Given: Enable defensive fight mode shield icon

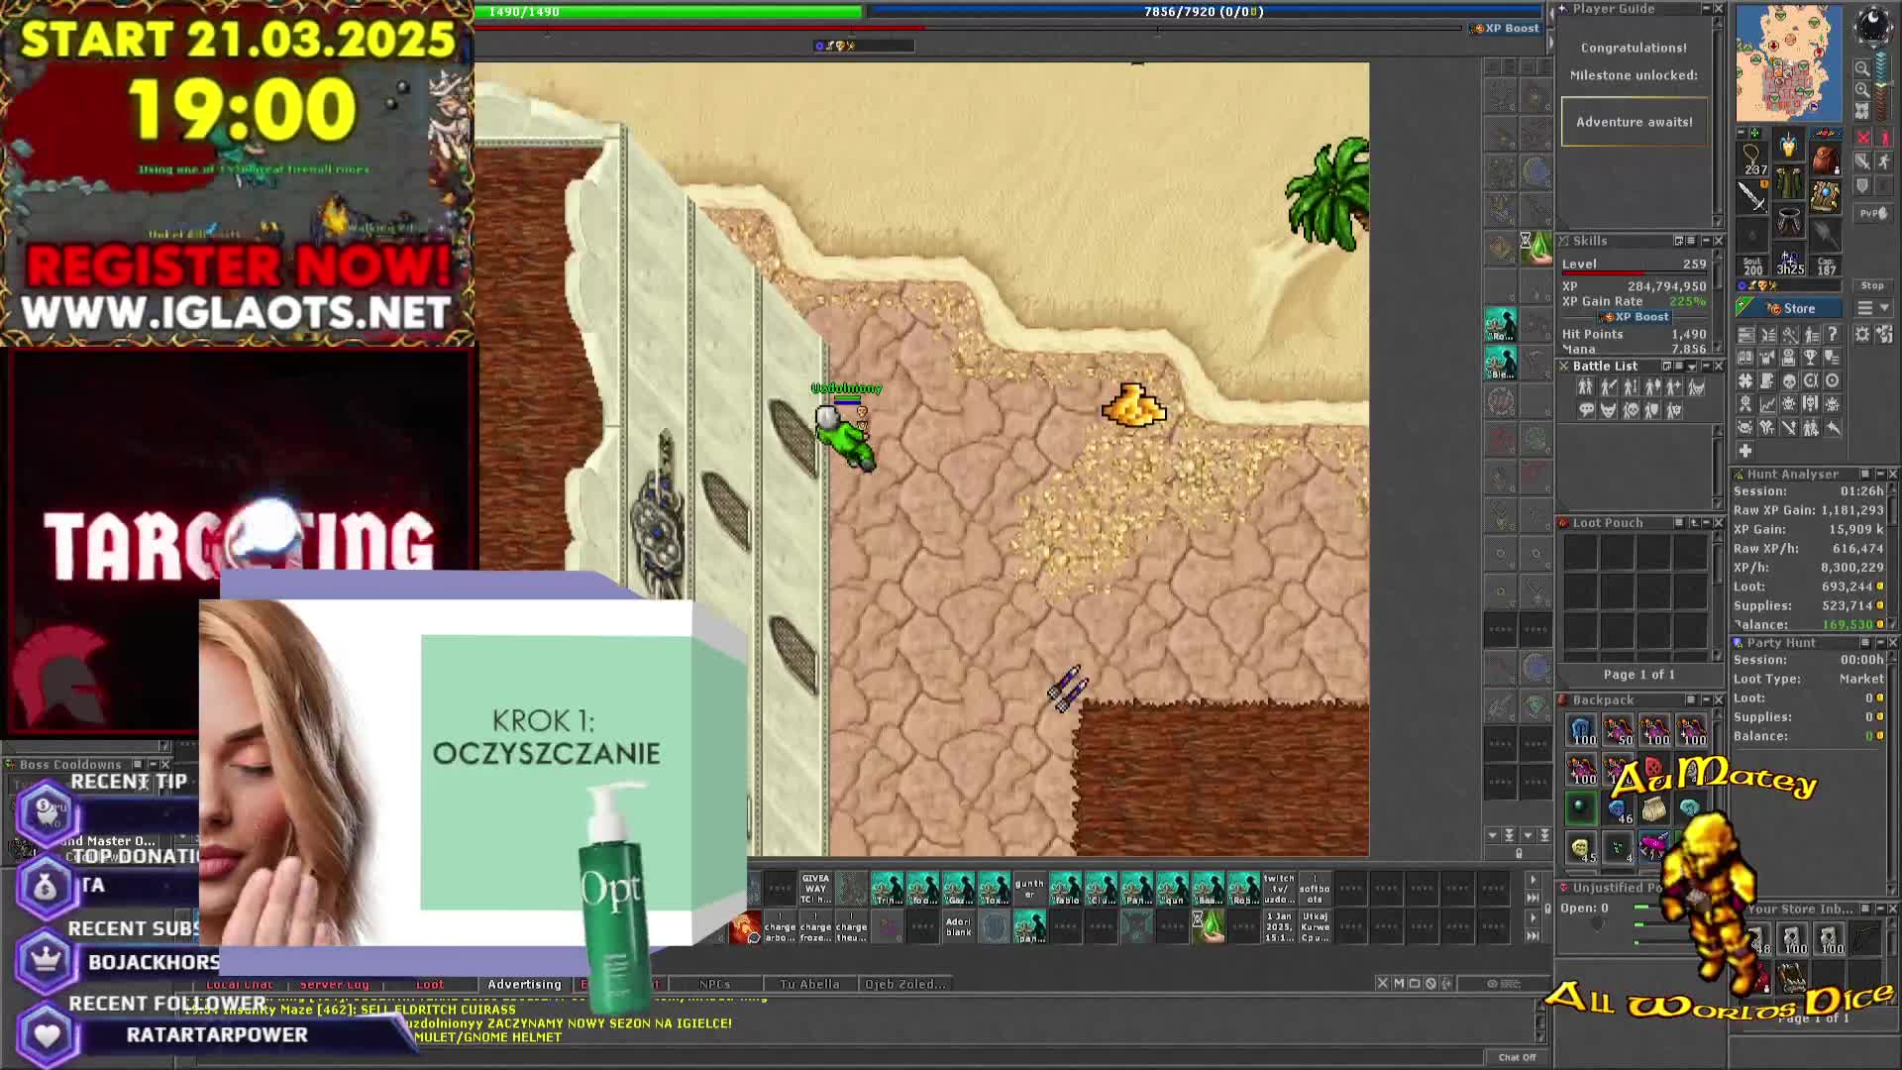Looking at the screenshot, I should pos(1863,186).
